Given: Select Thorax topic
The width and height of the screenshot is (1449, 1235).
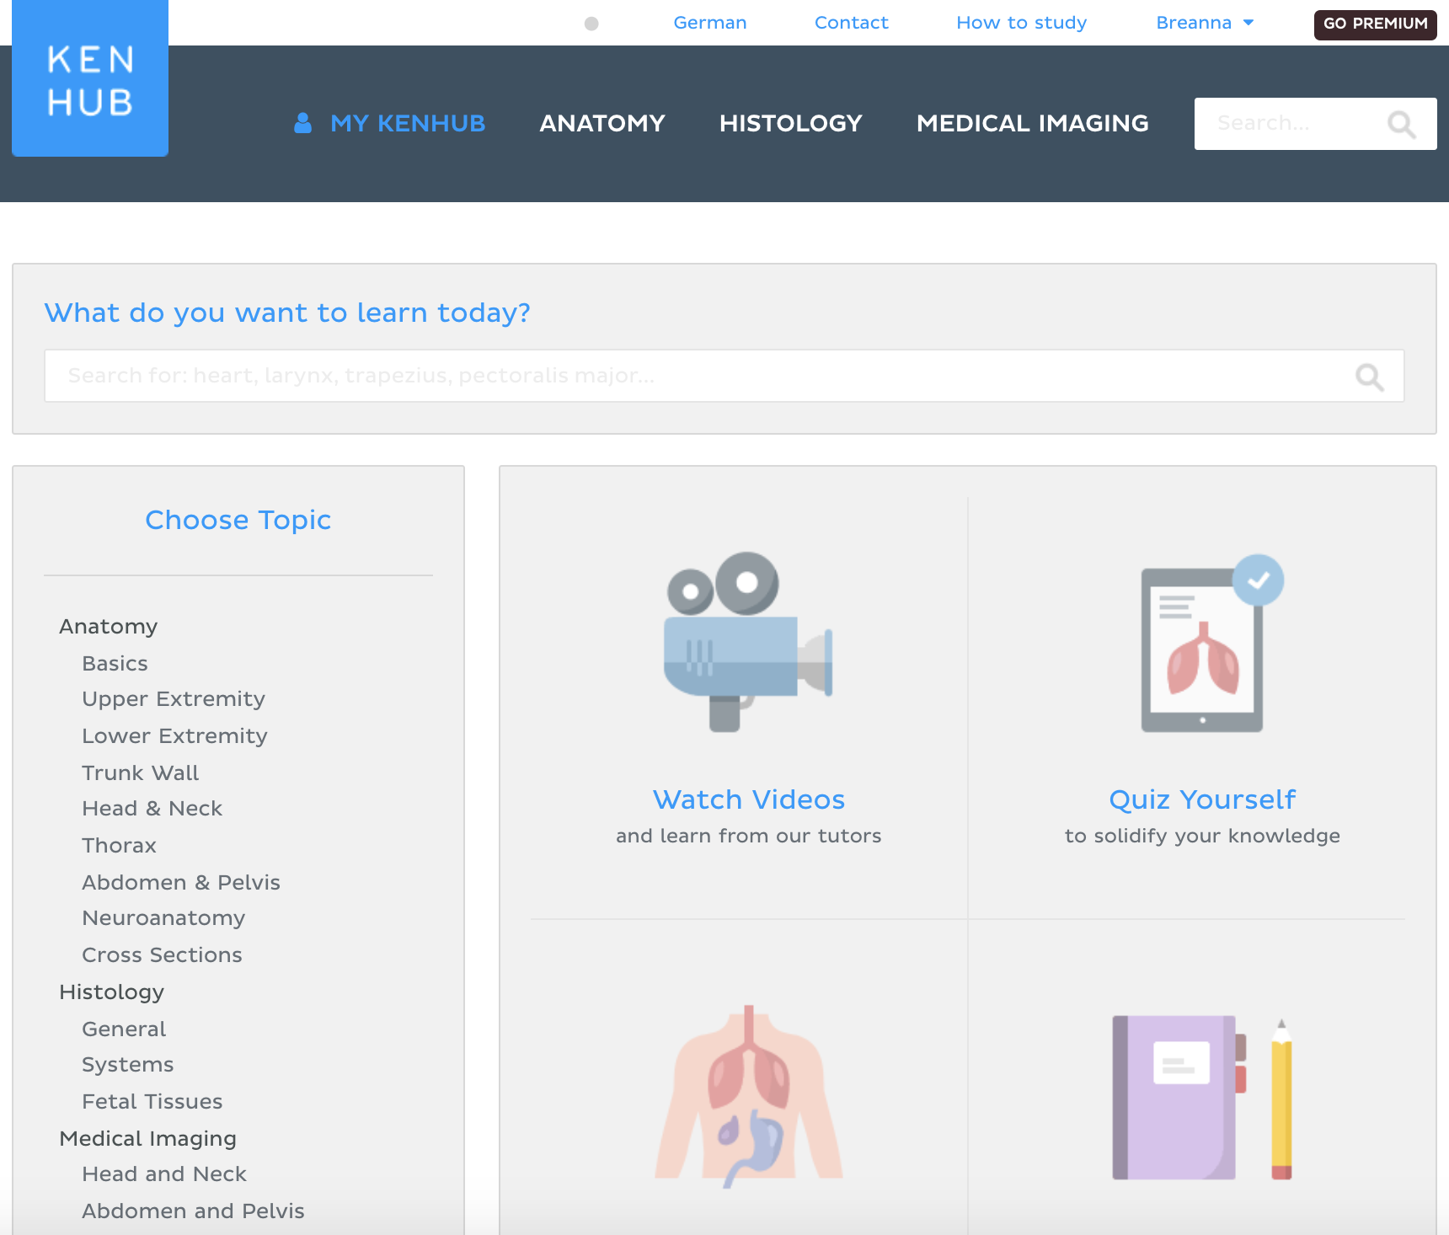Looking at the screenshot, I should click(x=120, y=846).
